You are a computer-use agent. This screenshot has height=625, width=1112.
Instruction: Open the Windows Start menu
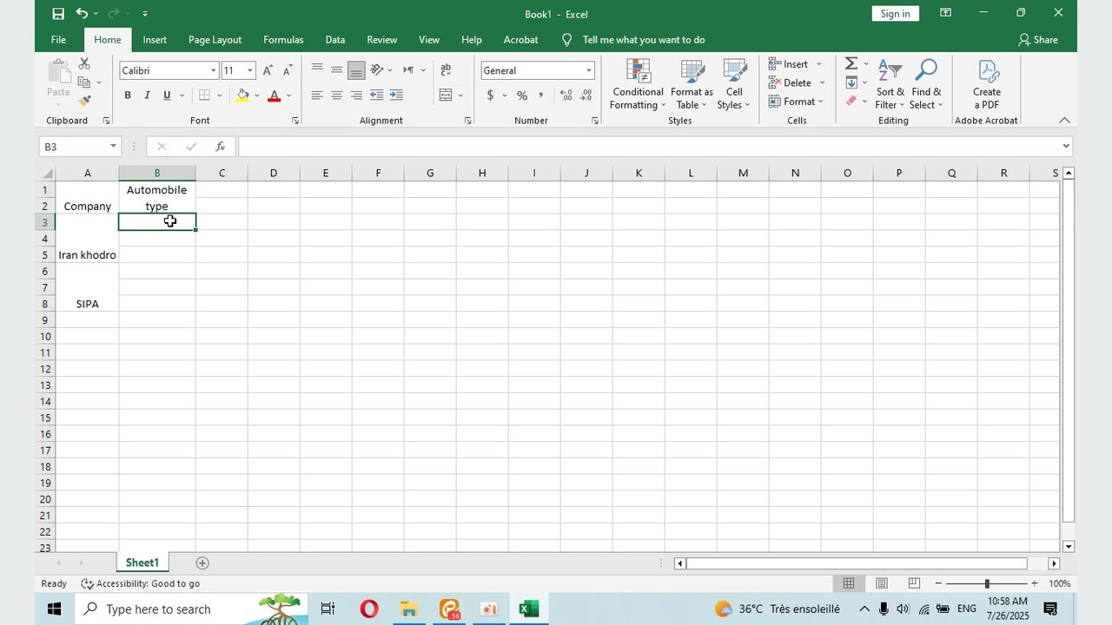(53, 609)
